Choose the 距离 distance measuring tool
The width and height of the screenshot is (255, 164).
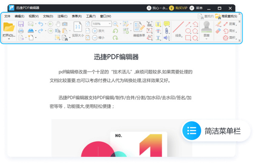230,24
